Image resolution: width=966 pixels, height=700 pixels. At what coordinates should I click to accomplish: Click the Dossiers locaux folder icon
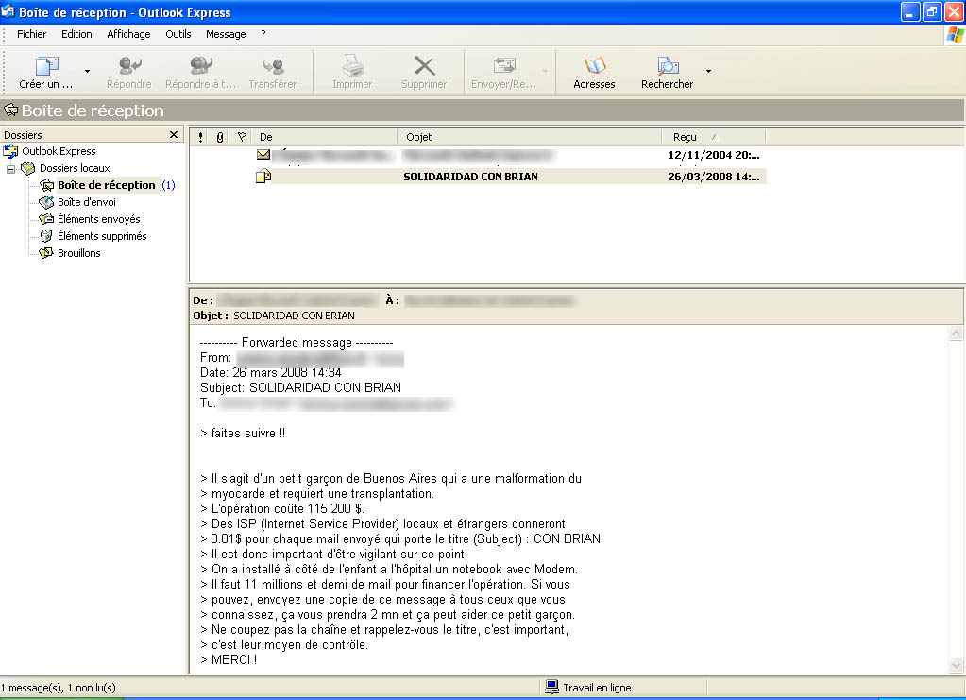pyautogui.click(x=28, y=168)
